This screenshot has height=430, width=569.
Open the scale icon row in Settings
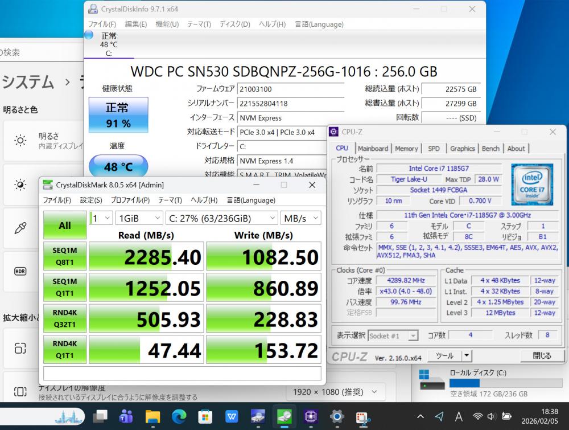pos(20,349)
